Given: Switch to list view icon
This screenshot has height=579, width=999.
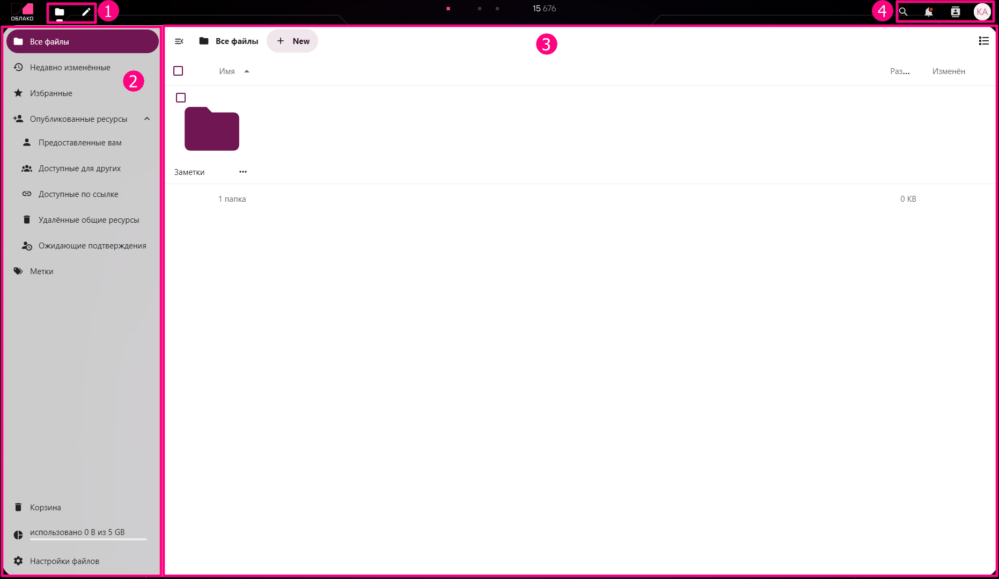Looking at the screenshot, I should (x=984, y=41).
